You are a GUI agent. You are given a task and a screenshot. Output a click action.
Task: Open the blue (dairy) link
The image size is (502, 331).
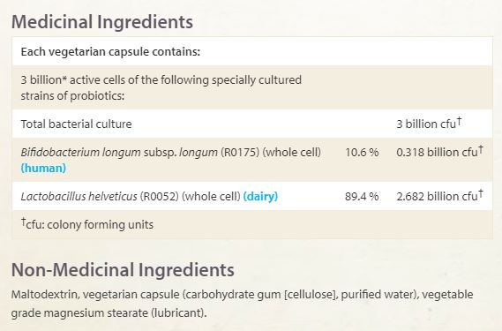260,196
